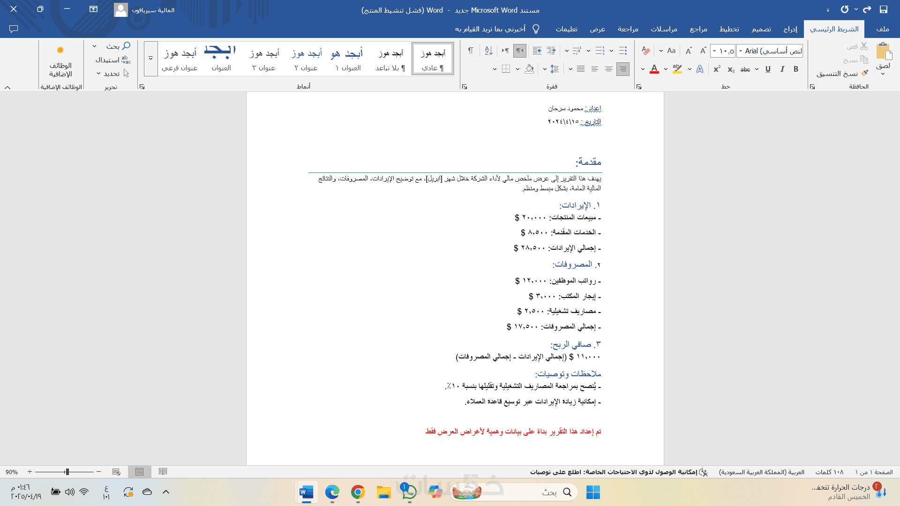Apply superscript formatting
The height and width of the screenshot is (506, 900).
717,69
